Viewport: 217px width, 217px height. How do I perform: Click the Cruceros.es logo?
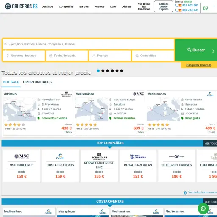coord(21,6)
